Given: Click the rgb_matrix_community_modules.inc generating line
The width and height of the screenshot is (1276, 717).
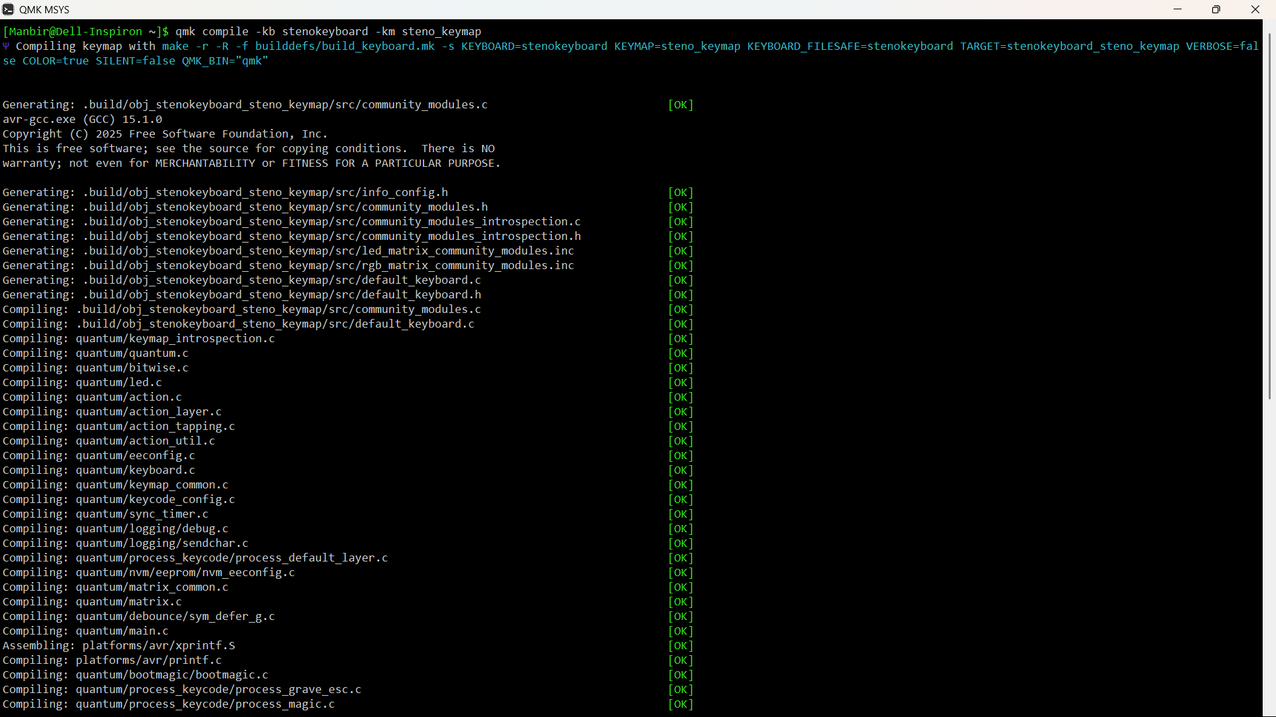Looking at the screenshot, I should pos(288,265).
